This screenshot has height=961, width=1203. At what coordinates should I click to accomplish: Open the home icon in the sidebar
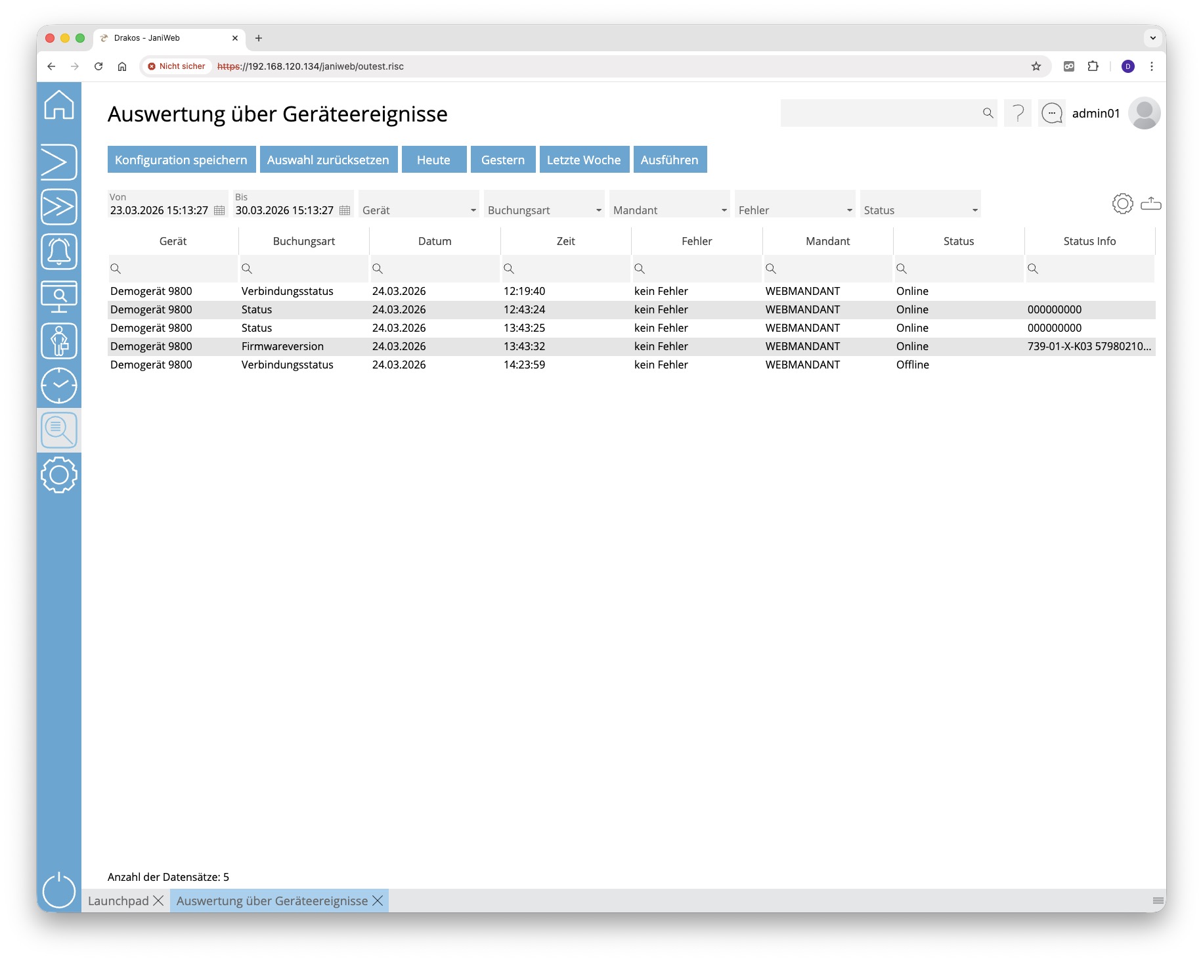59,105
